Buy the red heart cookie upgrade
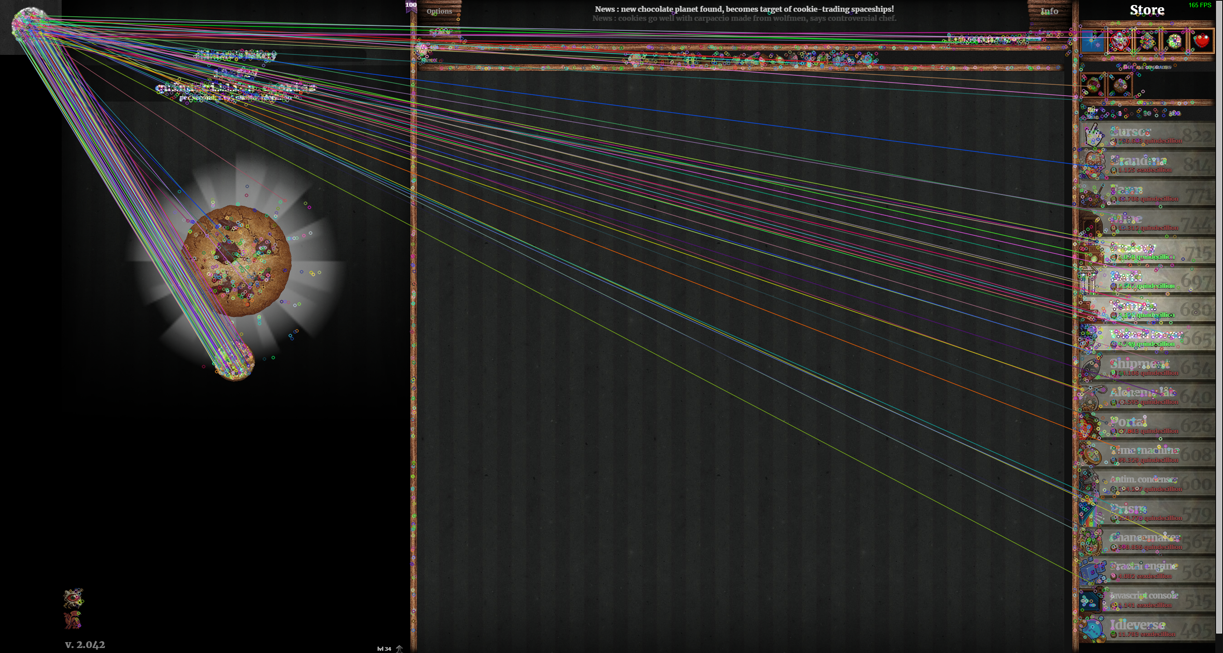Screen dimensions: 1223x653 coord(1201,42)
